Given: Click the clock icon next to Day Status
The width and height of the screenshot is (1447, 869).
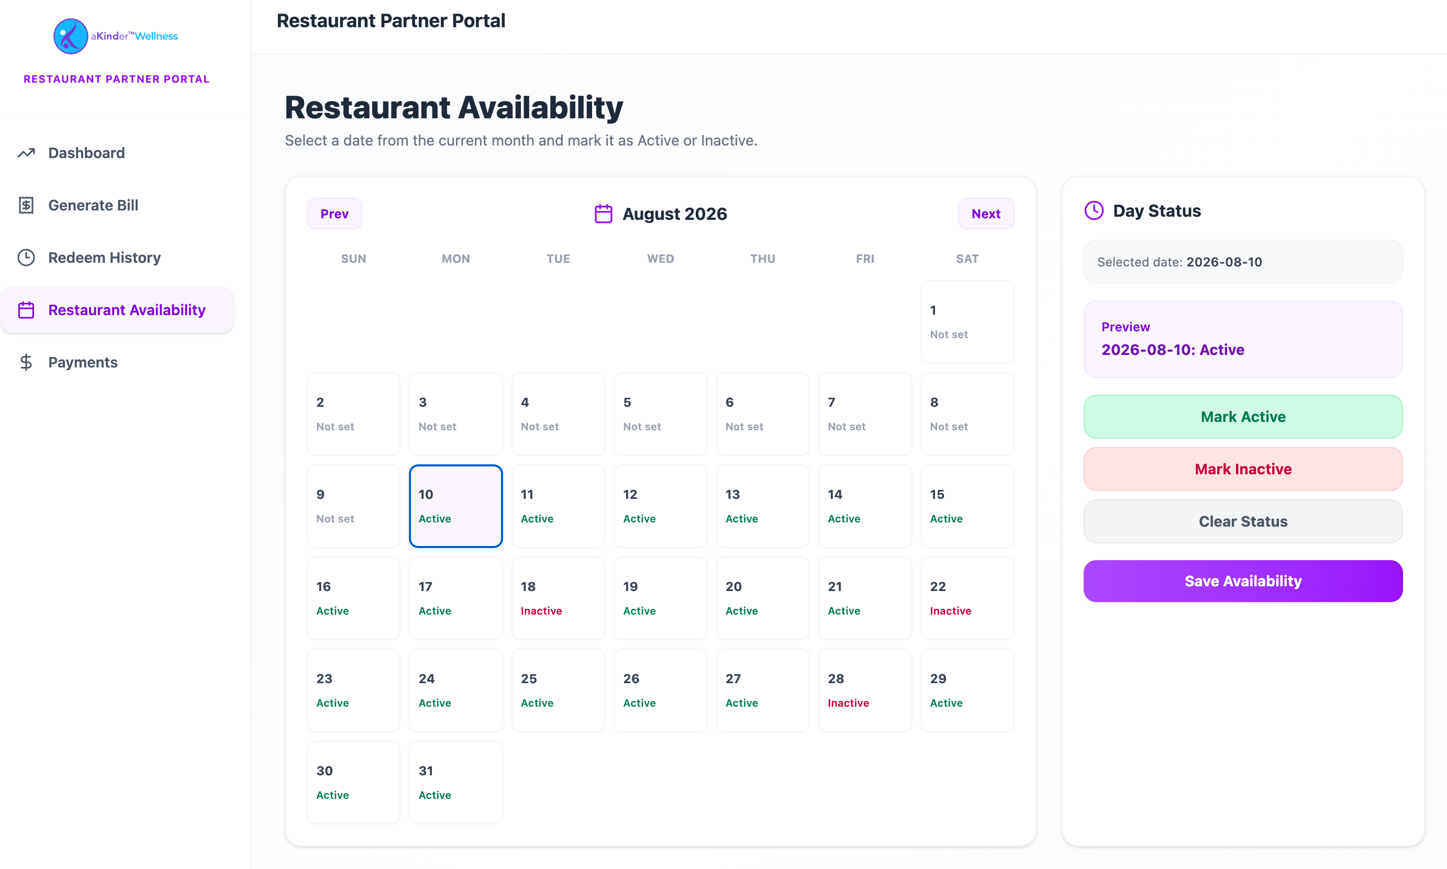Looking at the screenshot, I should click(1094, 211).
